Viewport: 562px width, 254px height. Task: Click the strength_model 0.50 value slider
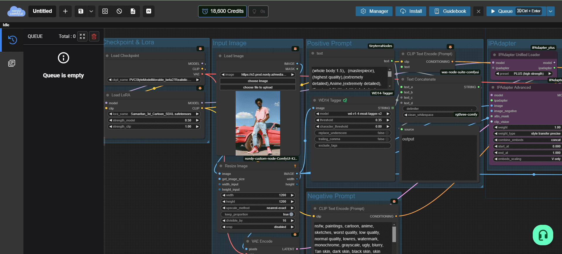coord(154,120)
